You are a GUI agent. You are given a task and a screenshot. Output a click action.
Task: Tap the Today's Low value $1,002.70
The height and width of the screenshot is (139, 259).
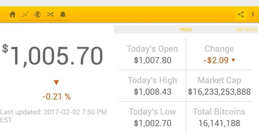coord(153,123)
